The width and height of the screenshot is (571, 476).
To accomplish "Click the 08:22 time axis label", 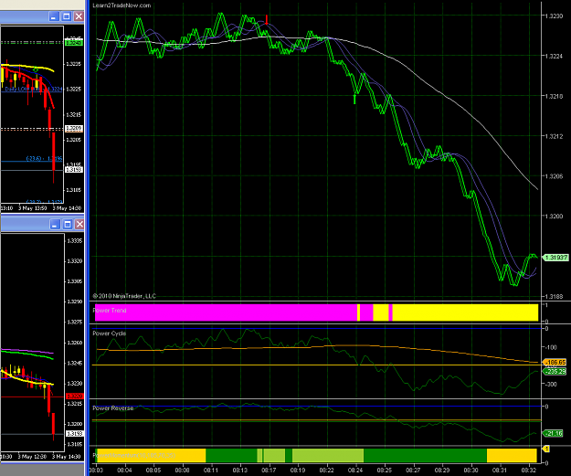I will click(x=327, y=471).
